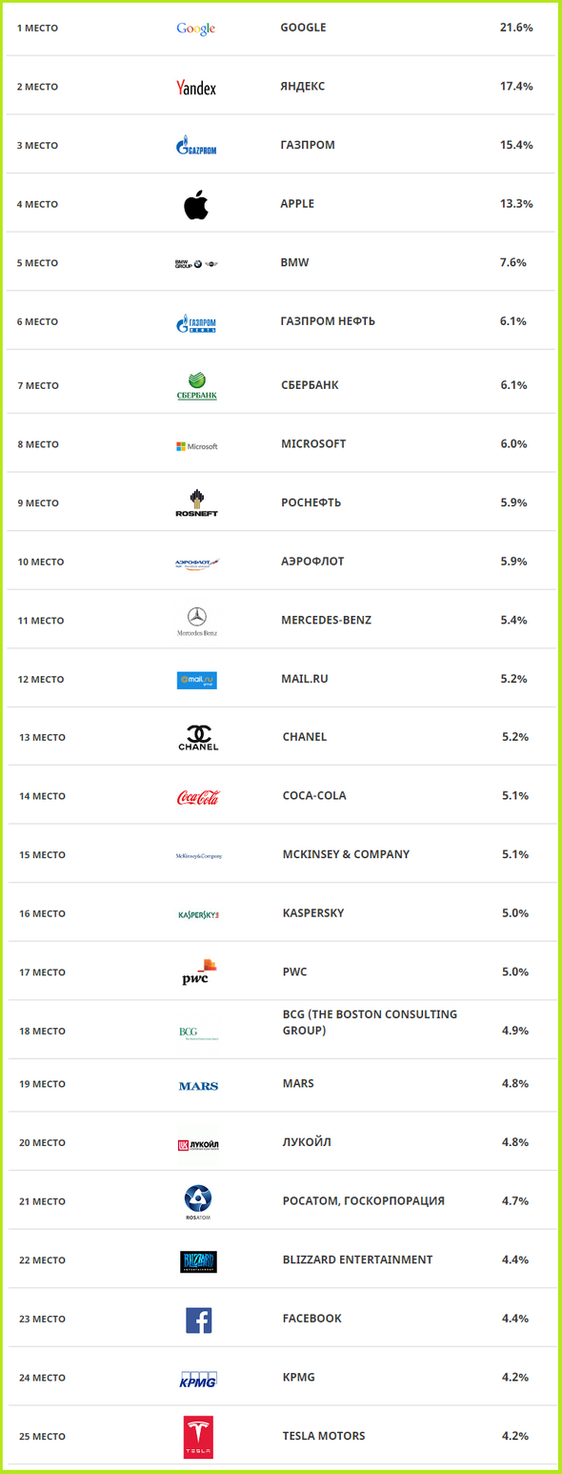Select the Gazprom logo in third place
Viewport: 562px width, 1474px height.
tap(196, 146)
